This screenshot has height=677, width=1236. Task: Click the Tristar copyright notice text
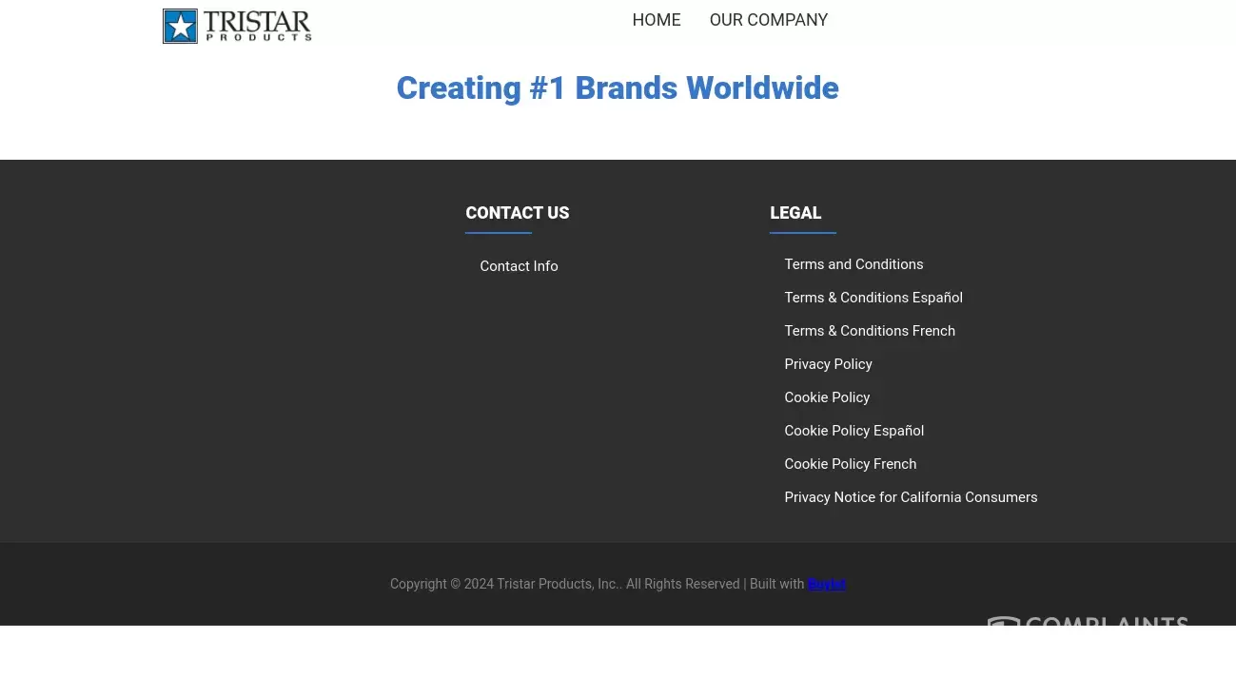(565, 584)
